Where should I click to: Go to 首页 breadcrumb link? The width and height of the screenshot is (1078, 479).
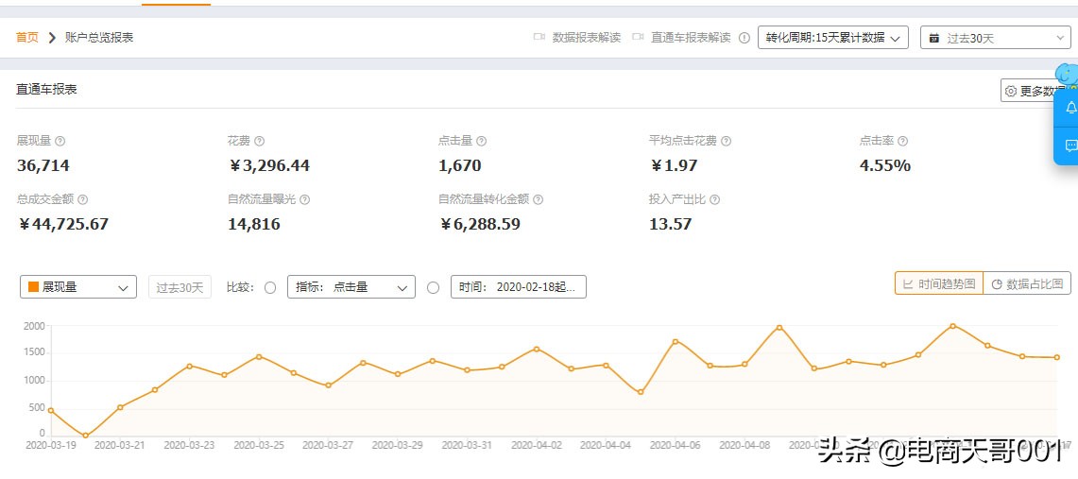[27, 37]
